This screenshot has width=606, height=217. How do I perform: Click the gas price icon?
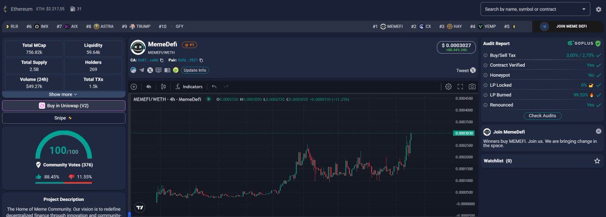pyautogui.click(x=73, y=9)
